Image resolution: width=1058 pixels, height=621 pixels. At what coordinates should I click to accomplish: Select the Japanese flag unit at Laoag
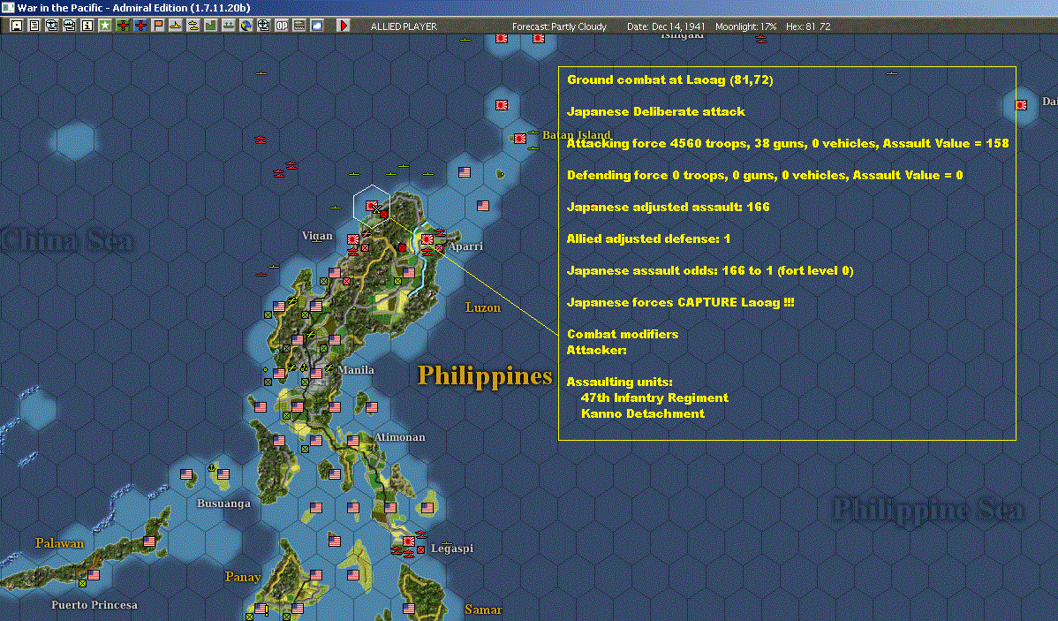(x=372, y=205)
